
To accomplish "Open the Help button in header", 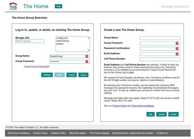I will [59, 6].
